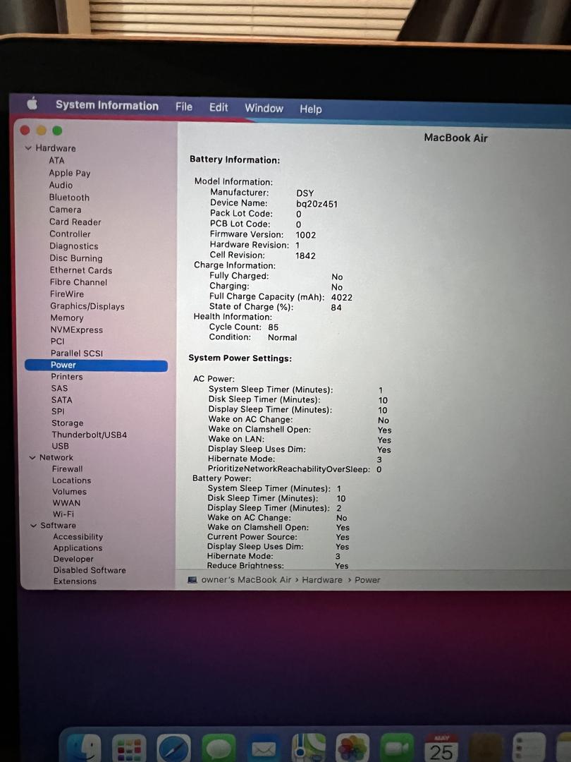
Task: Collapse the Network section in the sidebar
Action: [32, 457]
